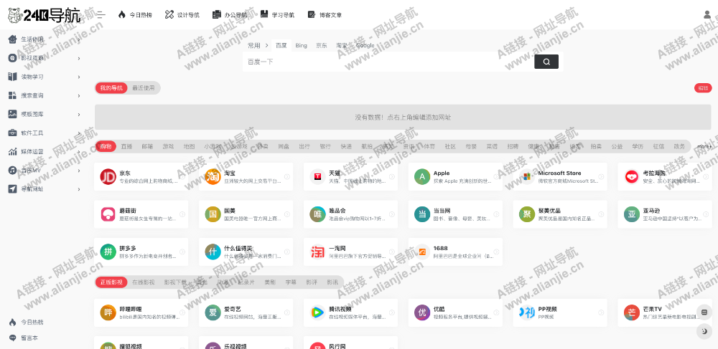Click the 24K导航 site logo
Viewport: 718px width, 349px height.
[44, 15]
